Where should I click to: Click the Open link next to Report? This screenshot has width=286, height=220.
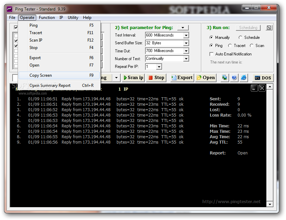[242, 153]
